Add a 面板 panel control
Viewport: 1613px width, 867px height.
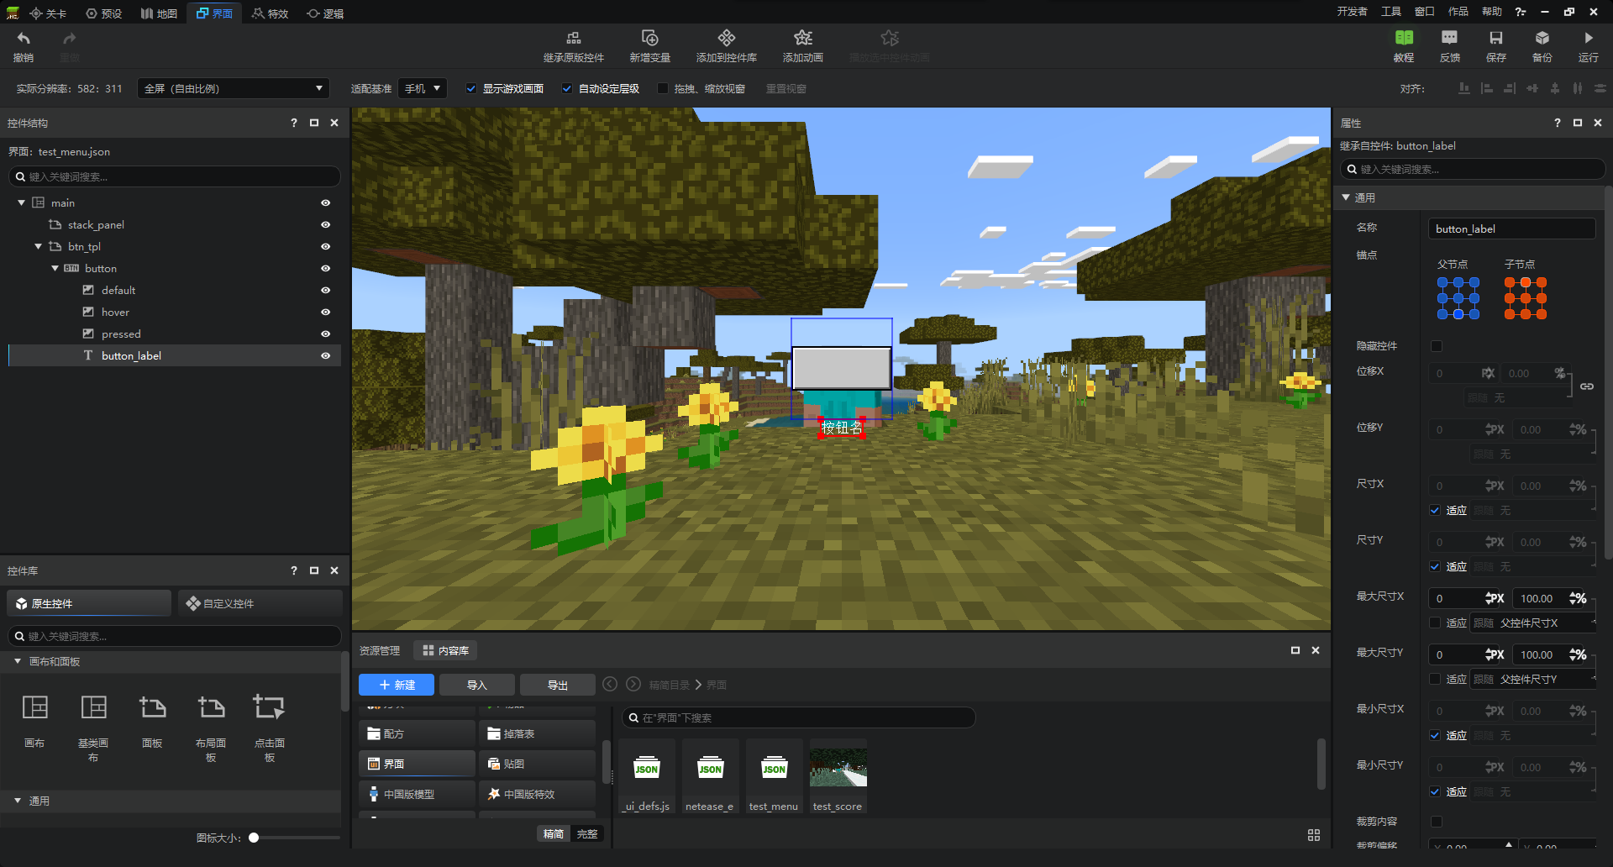click(152, 707)
